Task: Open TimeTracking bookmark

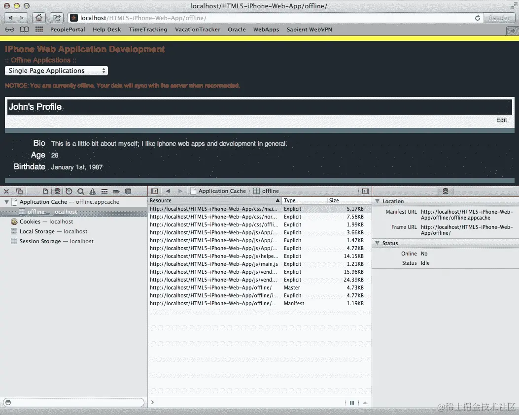Action: pyautogui.click(x=148, y=30)
